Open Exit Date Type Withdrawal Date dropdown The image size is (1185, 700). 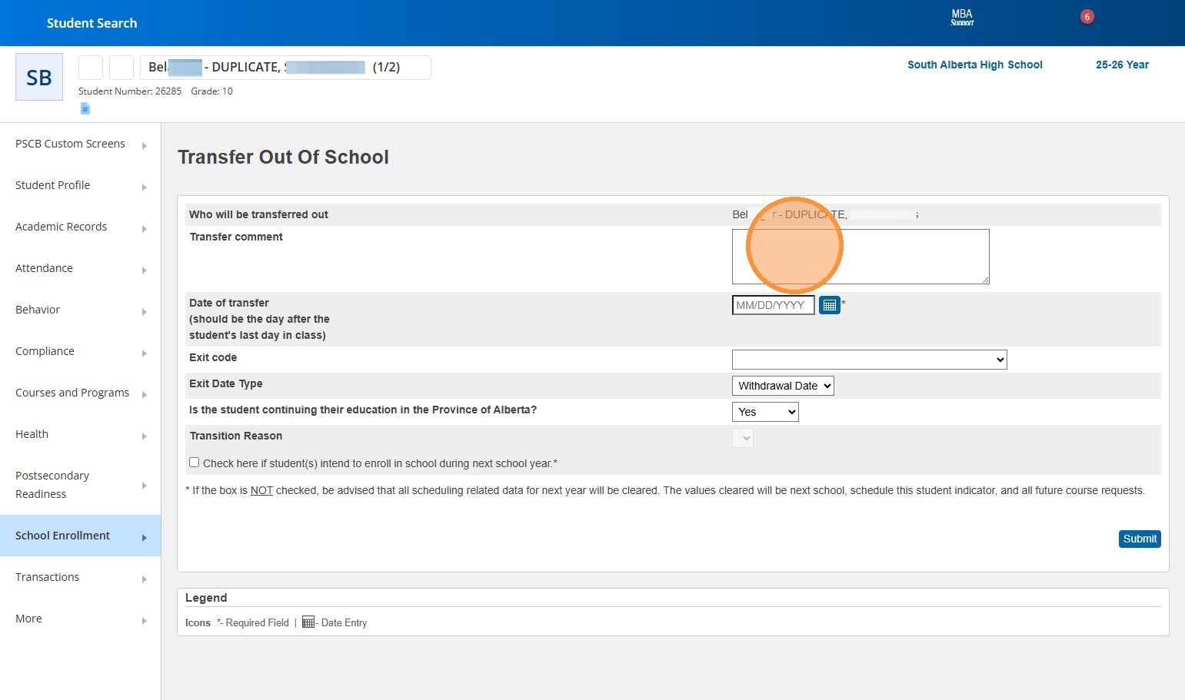pos(782,386)
